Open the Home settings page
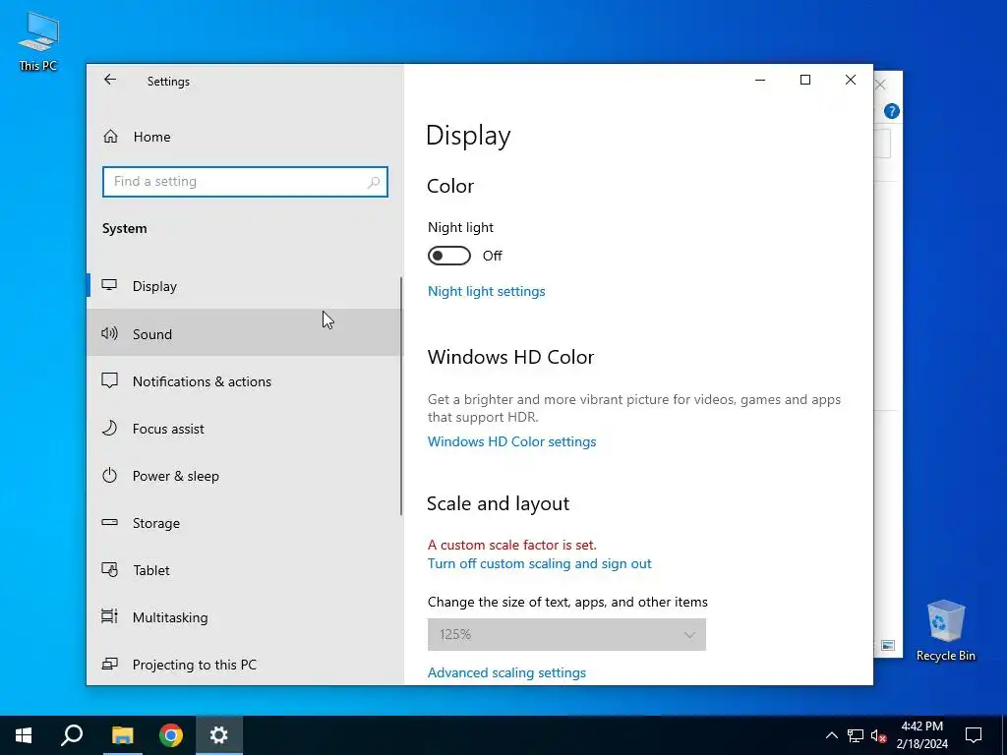Screen dimensions: 1007x755 (245, 137)
